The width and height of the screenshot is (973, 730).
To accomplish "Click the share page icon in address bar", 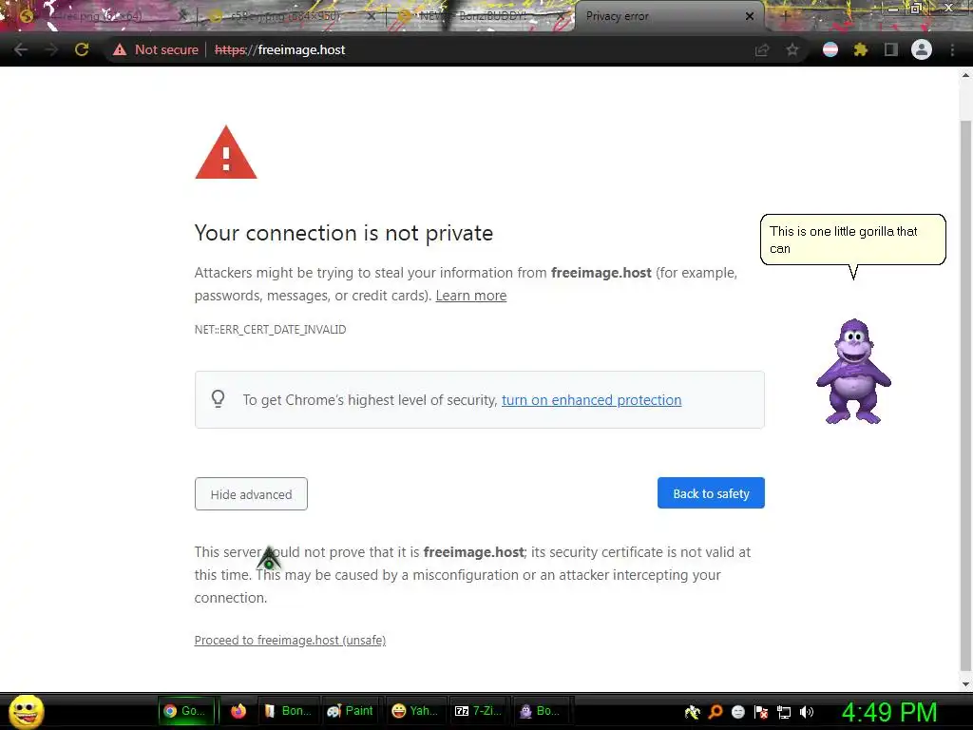I will (x=762, y=50).
